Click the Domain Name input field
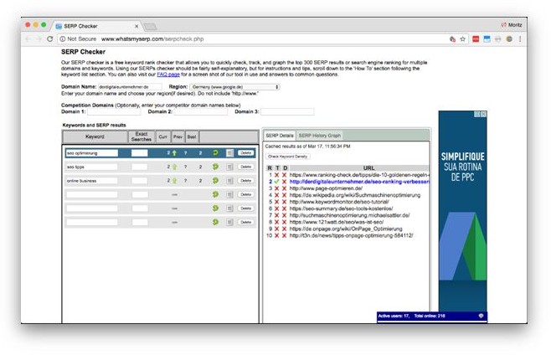The width and height of the screenshot is (551, 355). click(128, 86)
